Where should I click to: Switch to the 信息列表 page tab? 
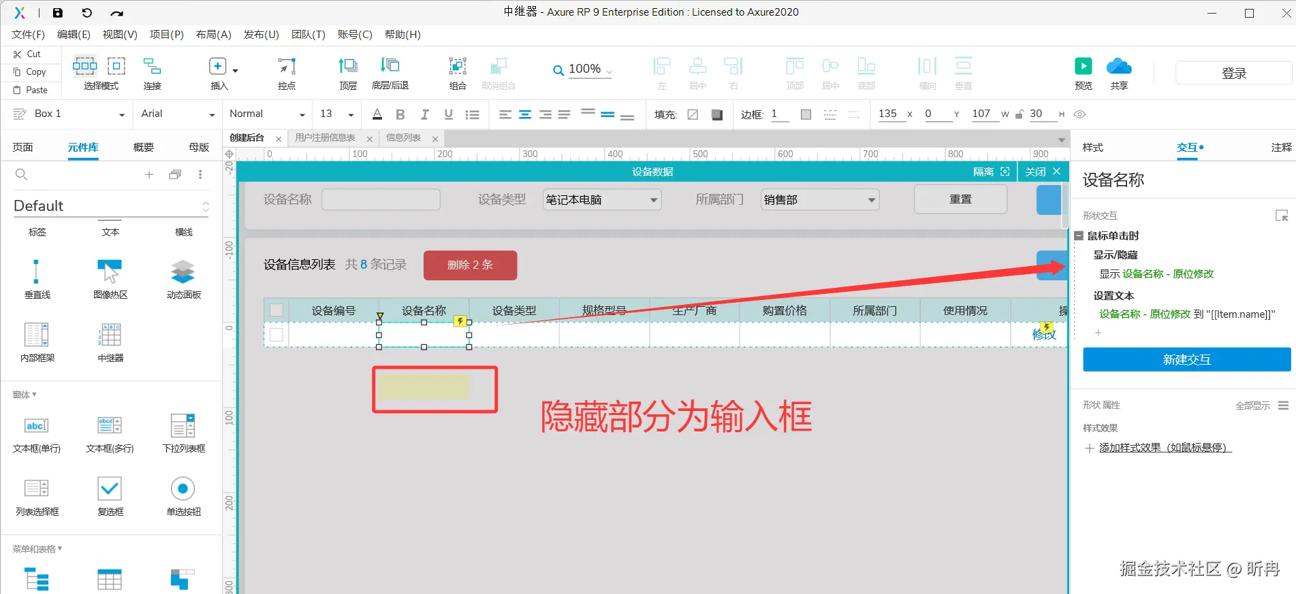coord(403,138)
